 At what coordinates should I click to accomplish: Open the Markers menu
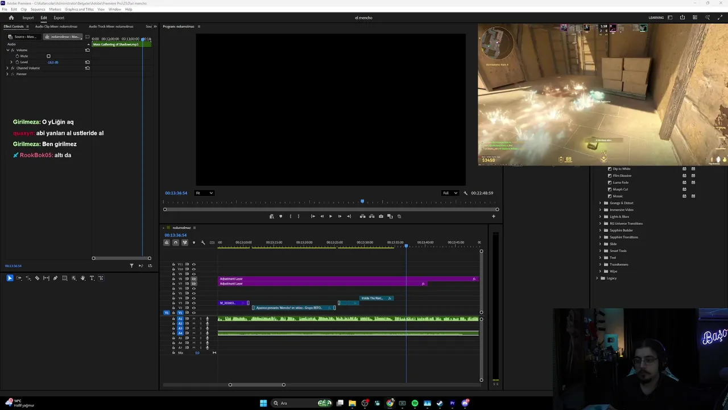click(x=55, y=9)
